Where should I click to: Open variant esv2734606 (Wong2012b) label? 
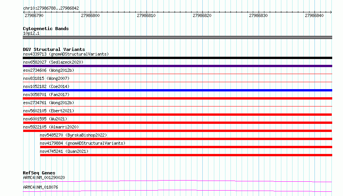(49, 70)
